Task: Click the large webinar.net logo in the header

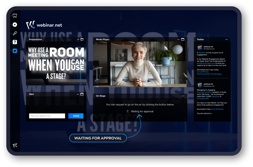Action: click(x=44, y=25)
